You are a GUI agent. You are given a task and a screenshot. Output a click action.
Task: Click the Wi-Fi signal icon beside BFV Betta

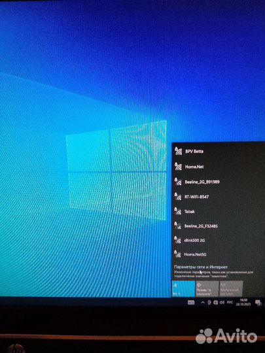point(178,151)
